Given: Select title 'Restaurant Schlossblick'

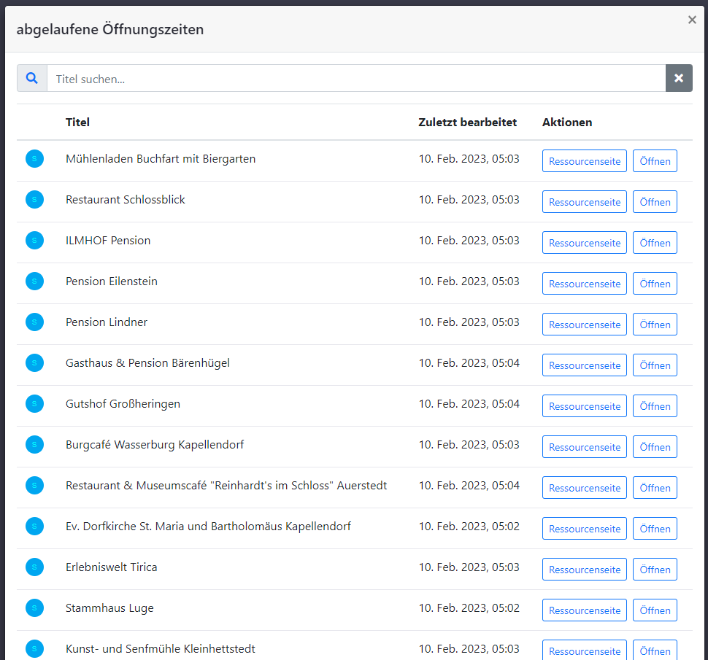Looking at the screenshot, I should 125,199.
